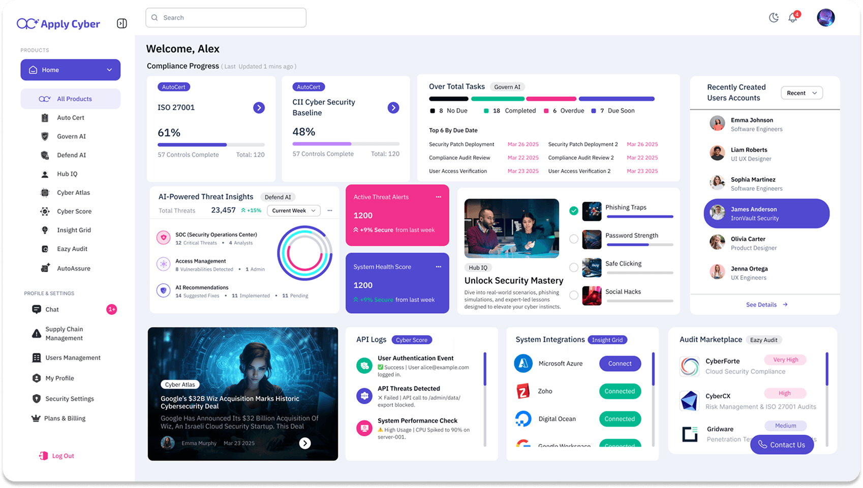863x488 pixels.
Task: Click the Password Strength progress bar
Action: pyautogui.click(x=640, y=245)
